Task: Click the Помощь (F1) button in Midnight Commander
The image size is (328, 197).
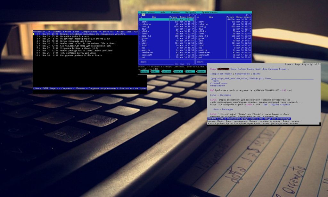Action: pos(144,72)
